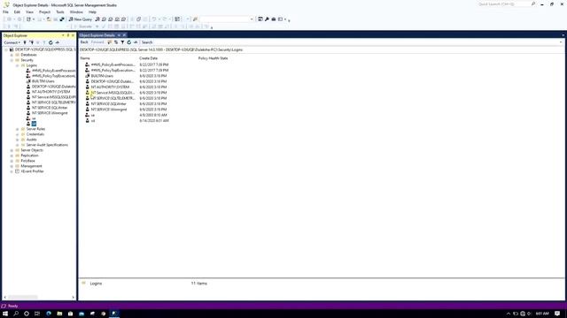Screen dimensions: 567x318
Task: Close the Object Explorer Details tab
Action: (x=124, y=35)
